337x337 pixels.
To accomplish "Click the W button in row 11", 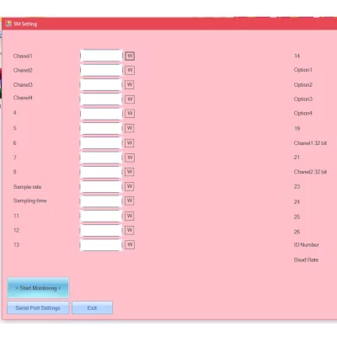I will [x=130, y=216].
